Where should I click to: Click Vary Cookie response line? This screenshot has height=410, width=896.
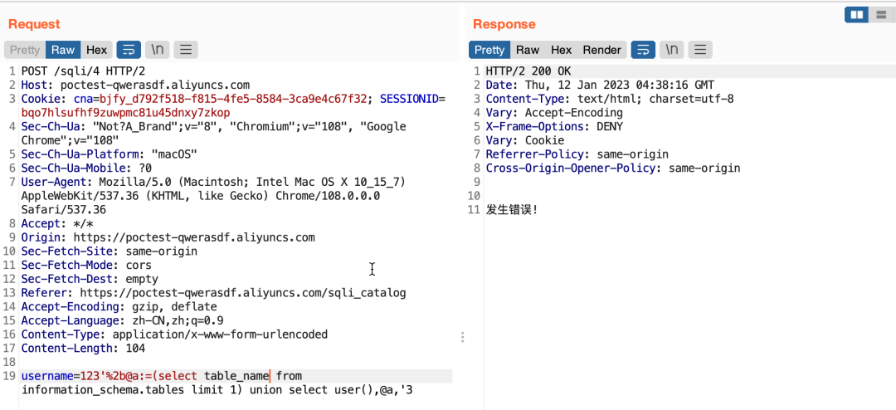(524, 140)
